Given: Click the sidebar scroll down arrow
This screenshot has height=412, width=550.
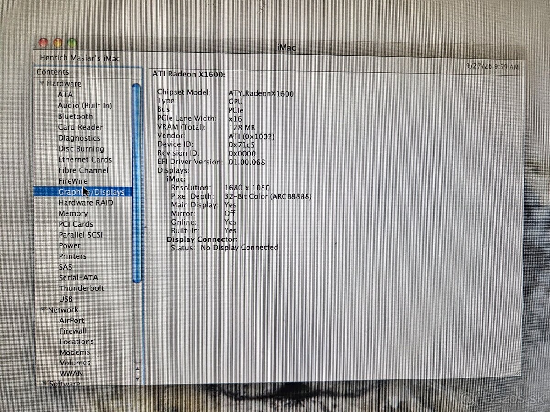Looking at the screenshot, I should [137, 379].
